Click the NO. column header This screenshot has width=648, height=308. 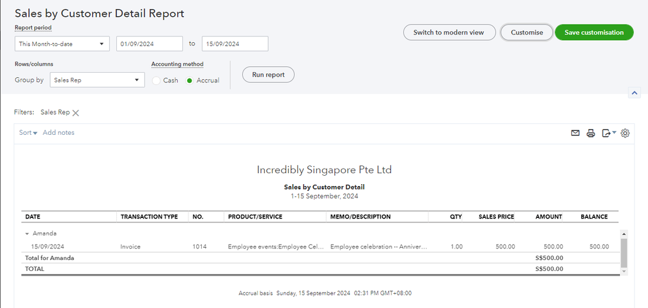coord(198,217)
